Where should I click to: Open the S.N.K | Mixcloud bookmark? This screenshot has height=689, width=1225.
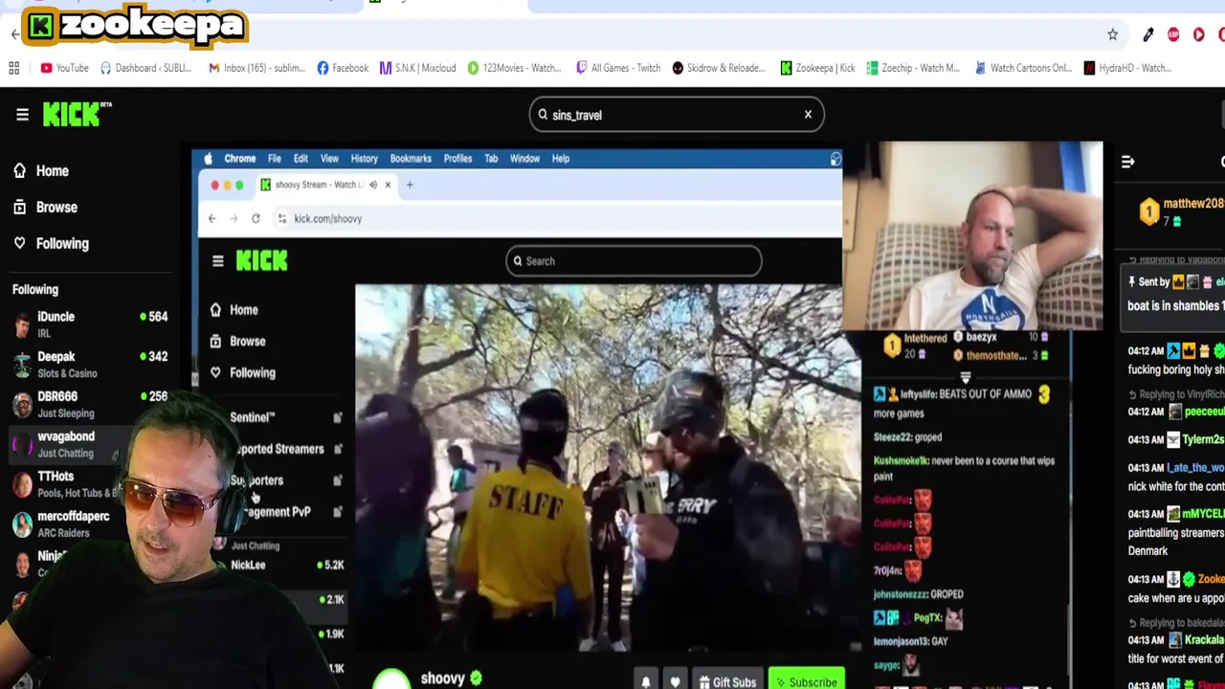click(x=417, y=68)
